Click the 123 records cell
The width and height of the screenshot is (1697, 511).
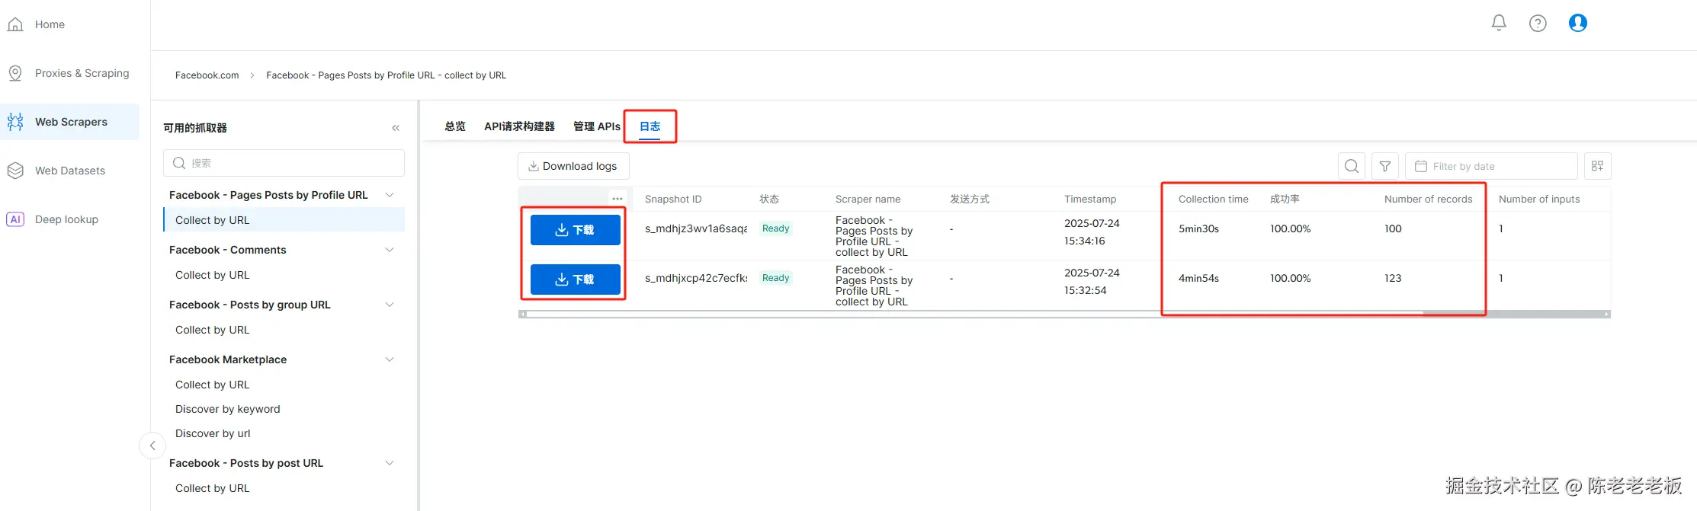click(1393, 278)
